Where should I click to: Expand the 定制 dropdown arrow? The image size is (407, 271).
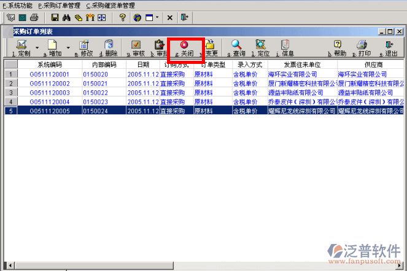pos(37,47)
